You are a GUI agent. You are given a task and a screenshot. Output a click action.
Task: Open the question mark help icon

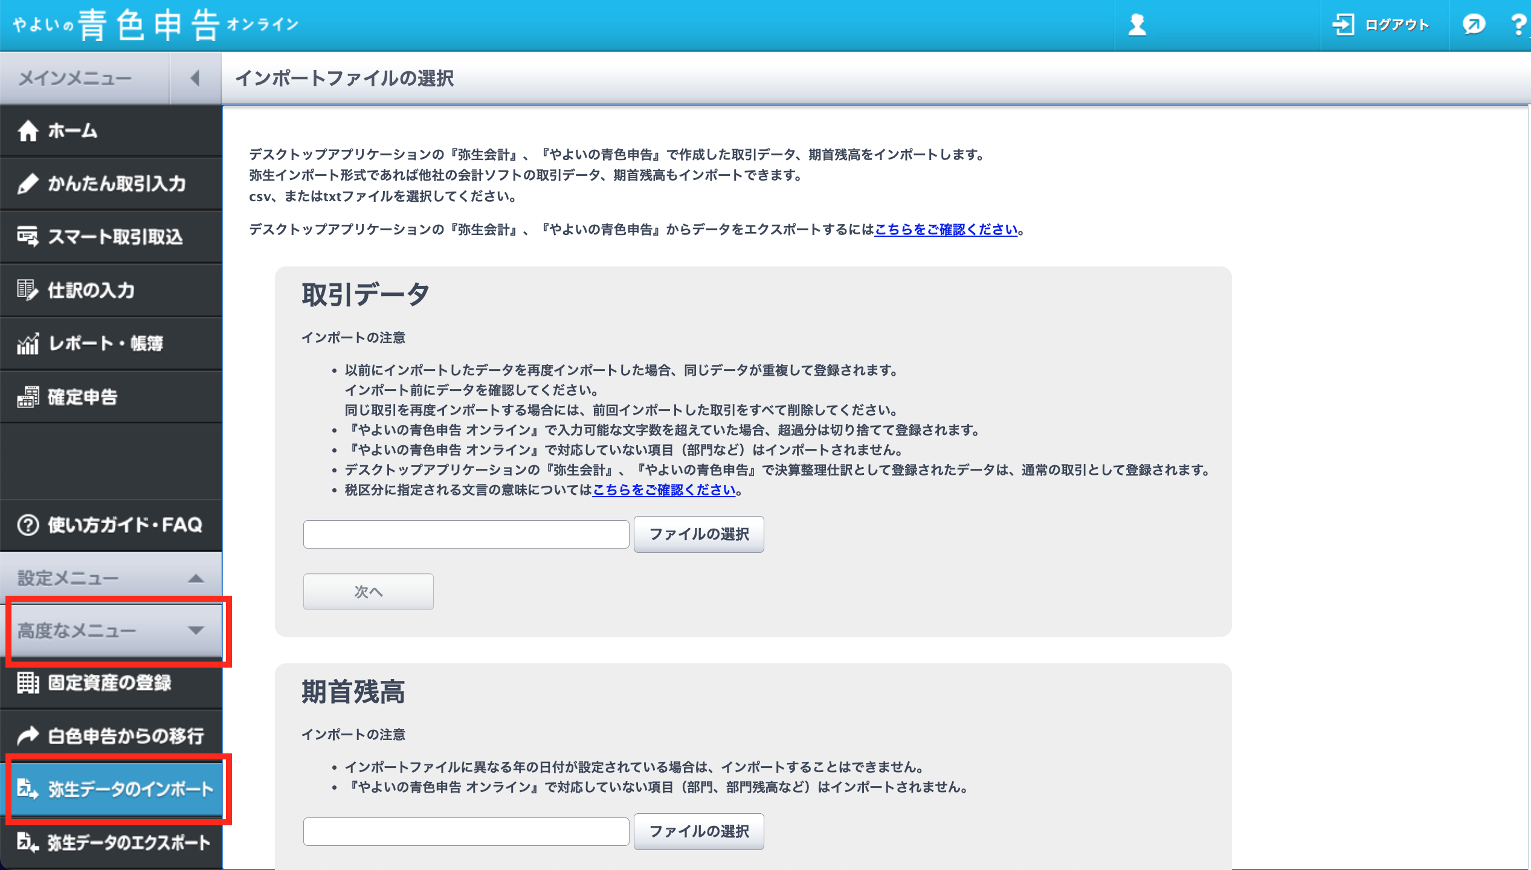(1519, 25)
